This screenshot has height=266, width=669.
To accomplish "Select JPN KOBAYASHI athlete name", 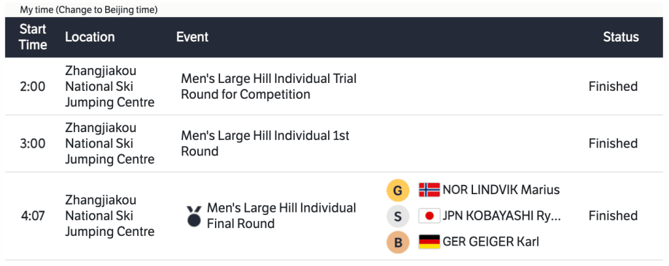I will tap(502, 216).
